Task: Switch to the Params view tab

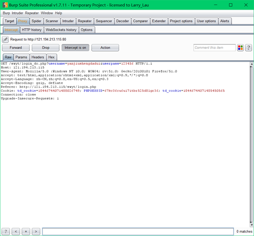Action: tap(21, 57)
